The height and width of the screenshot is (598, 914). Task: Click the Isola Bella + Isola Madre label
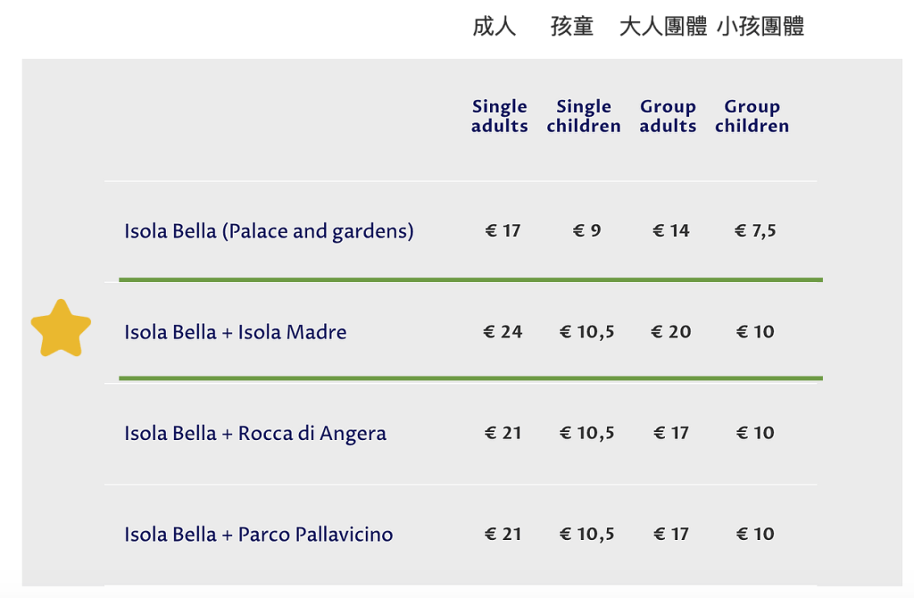[236, 332]
